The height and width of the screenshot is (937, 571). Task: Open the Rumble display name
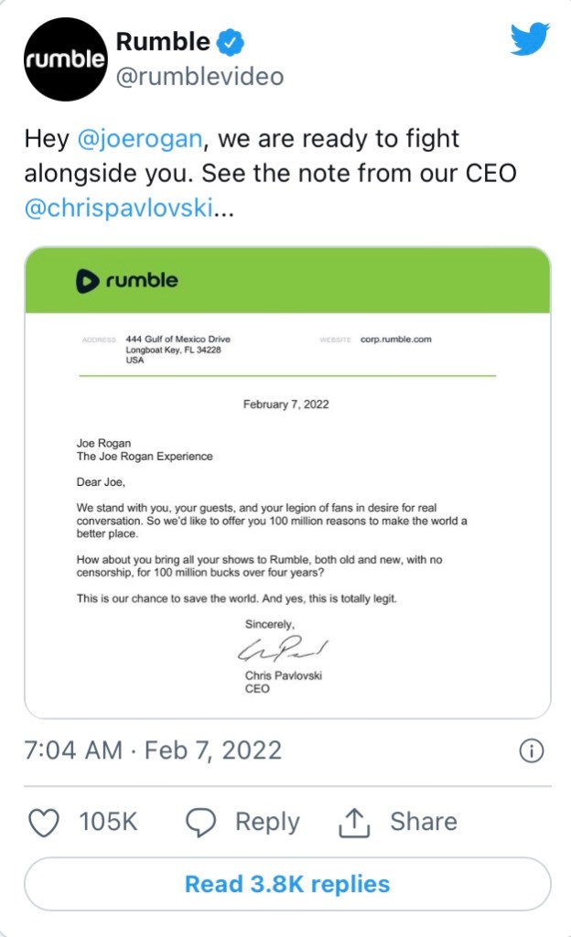tap(163, 41)
